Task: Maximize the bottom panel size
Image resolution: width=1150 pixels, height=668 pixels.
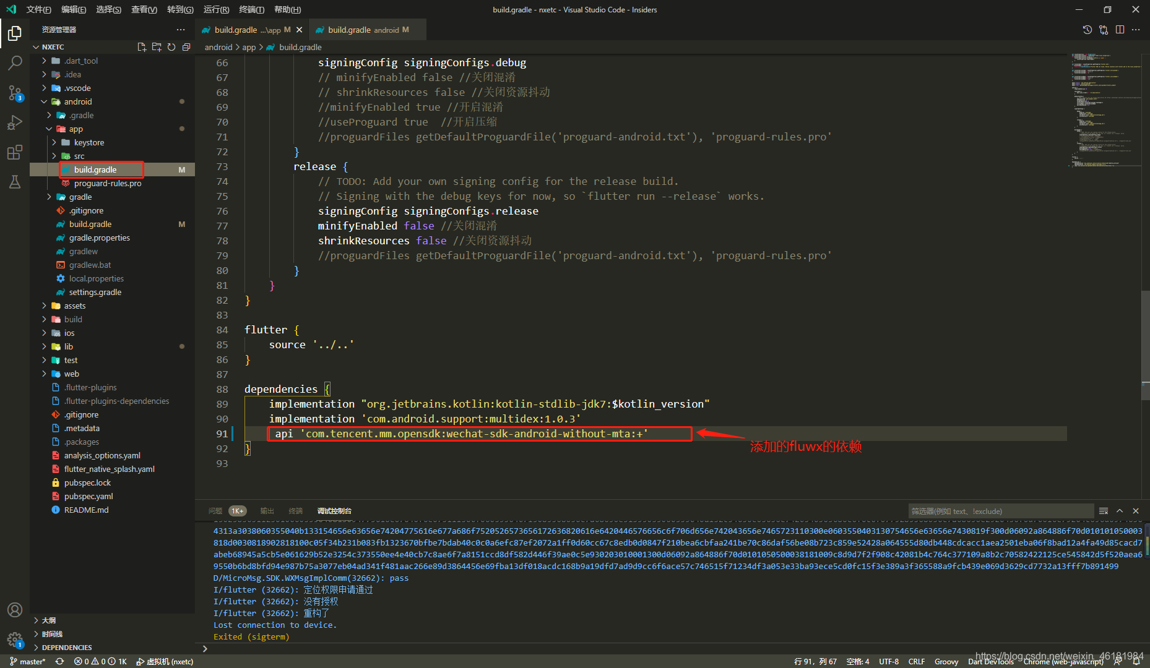Action: pyautogui.click(x=1120, y=511)
